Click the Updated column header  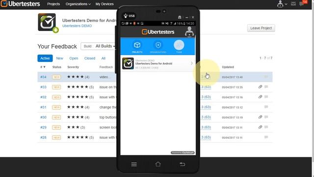pos(228,67)
